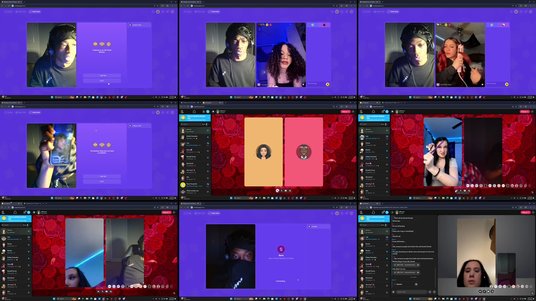
Task: Add a person to the active call
Action: [x=493, y=291]
